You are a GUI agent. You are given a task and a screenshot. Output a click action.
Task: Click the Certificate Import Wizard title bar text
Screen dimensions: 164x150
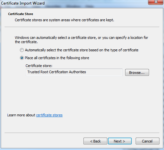coord(23,3)
